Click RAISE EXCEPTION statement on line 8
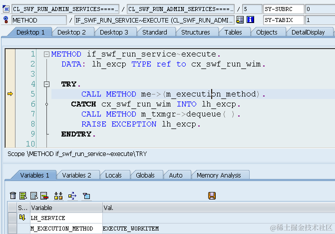The height and width of the screenshot is (234, 335). pos(119,124)
